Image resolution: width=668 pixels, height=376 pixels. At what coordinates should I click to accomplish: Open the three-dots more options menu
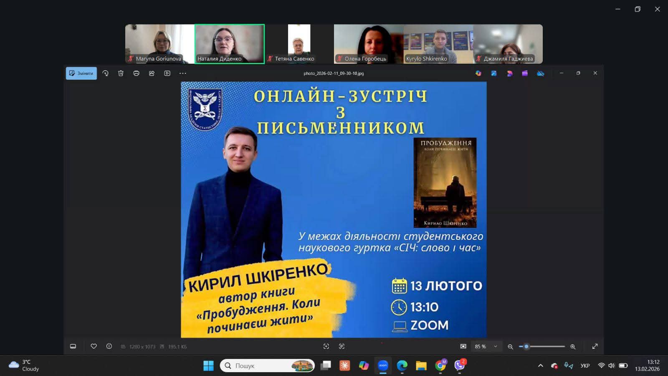(183, 73)
